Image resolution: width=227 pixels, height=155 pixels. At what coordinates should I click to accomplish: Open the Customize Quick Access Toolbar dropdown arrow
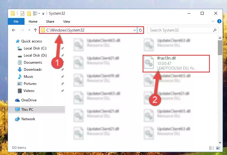point(43,14)
